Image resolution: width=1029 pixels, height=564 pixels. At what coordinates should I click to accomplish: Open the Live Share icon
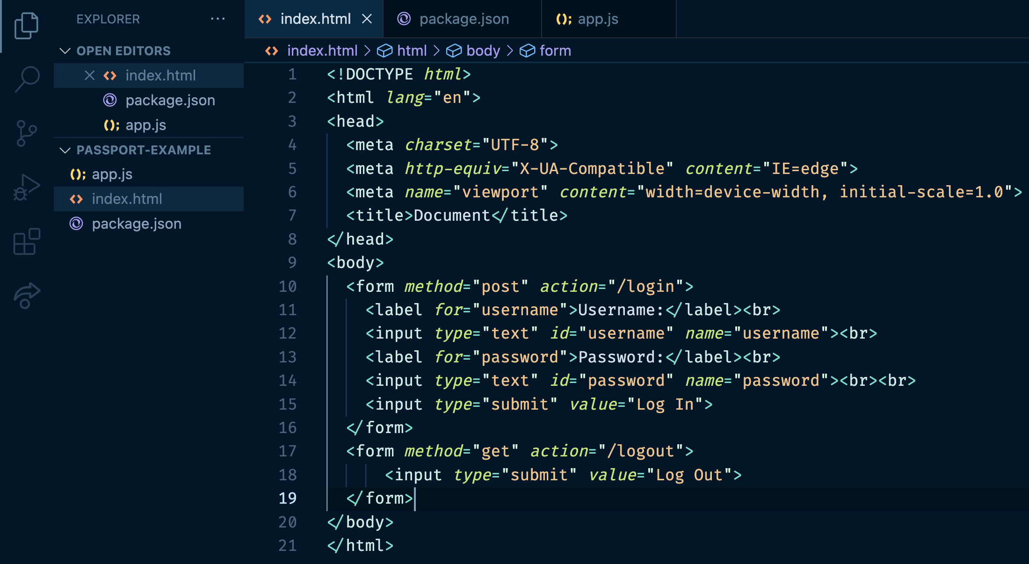point(26,296)
